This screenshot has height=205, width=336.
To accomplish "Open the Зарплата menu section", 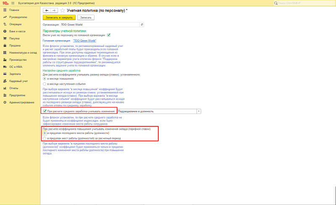I will [x=15, y=74].
